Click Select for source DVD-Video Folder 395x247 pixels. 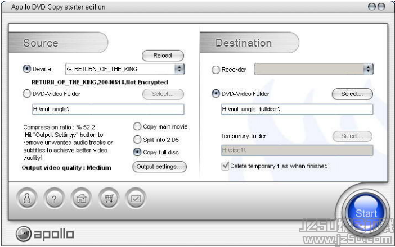(163, 94)
